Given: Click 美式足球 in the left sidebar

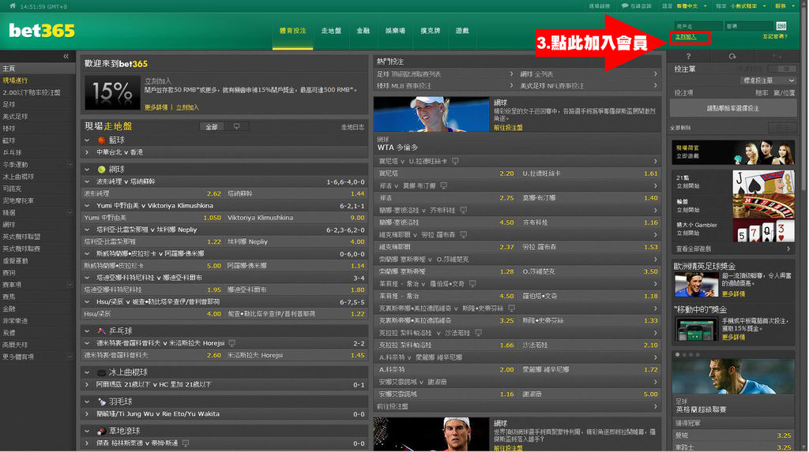Looking at the screenshot, I should (x=15, y=117).
